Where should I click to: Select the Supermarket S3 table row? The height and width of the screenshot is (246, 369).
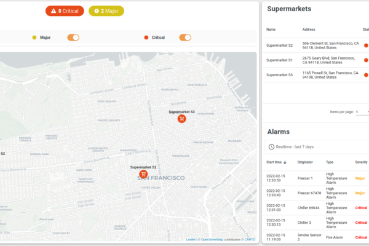[314, 74]
